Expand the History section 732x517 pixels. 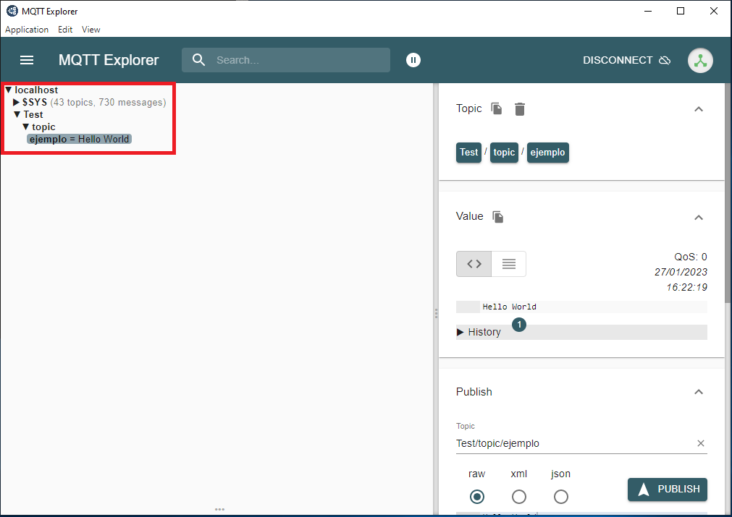tap(581, 332)
